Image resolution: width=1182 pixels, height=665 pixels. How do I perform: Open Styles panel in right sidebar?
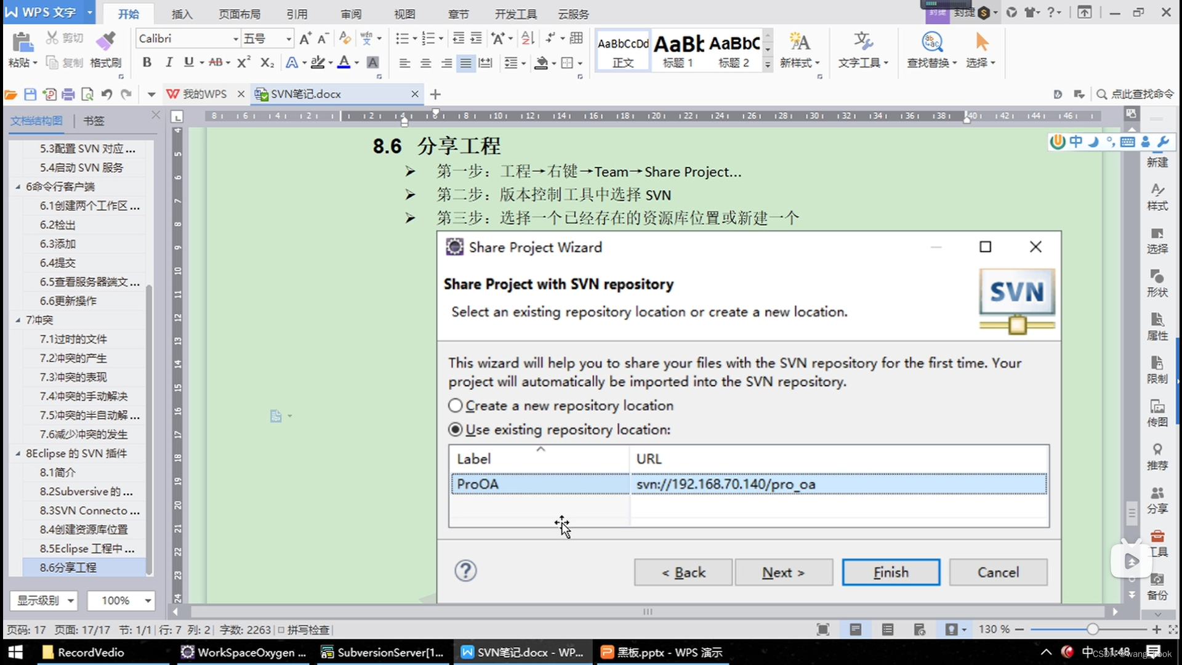pos(1157,197)
